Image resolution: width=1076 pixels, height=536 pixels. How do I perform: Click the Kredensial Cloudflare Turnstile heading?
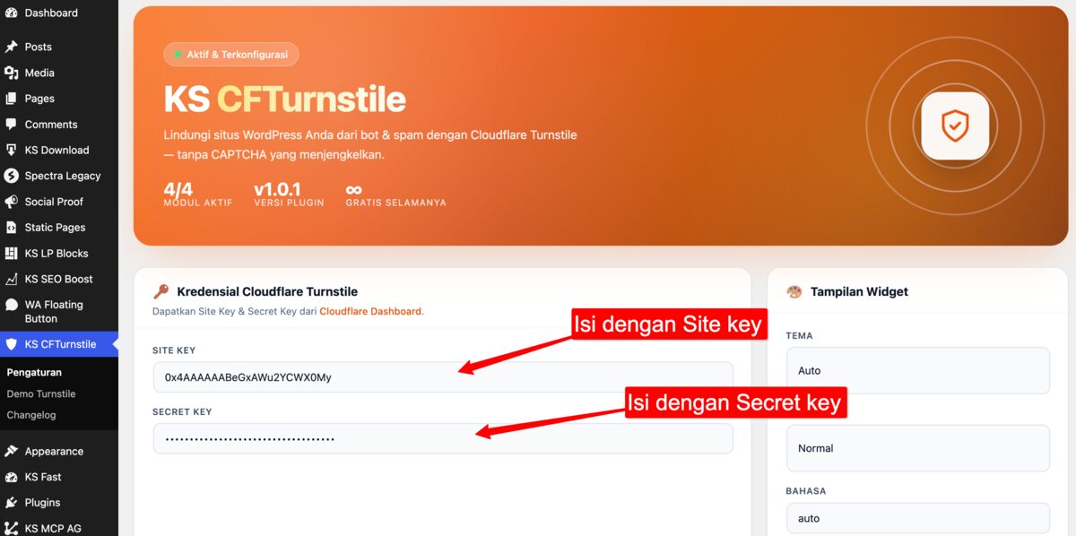(267, 291)
